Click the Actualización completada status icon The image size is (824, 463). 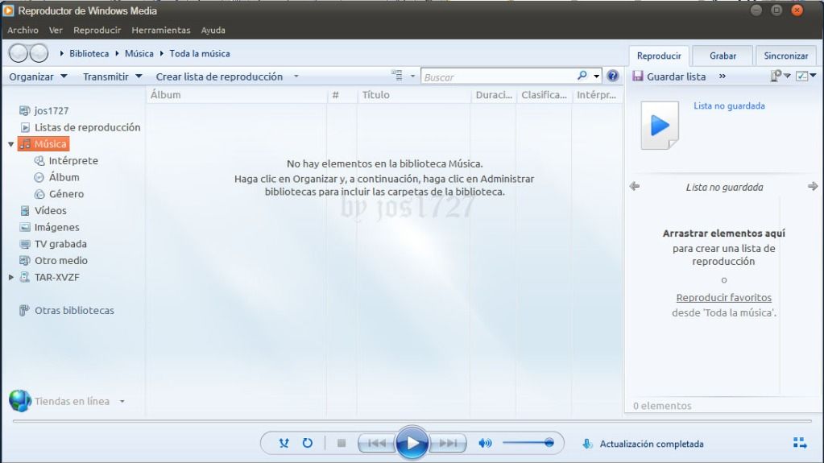click(x=587, y=444)
